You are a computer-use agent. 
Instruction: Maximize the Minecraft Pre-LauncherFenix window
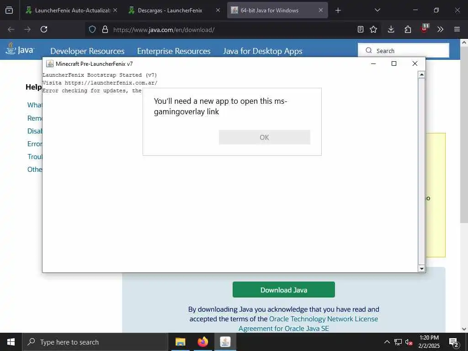(394, 64)
